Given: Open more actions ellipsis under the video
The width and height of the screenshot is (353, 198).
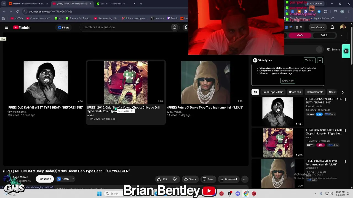Looking at the screenshot, I should coord(245,179).
